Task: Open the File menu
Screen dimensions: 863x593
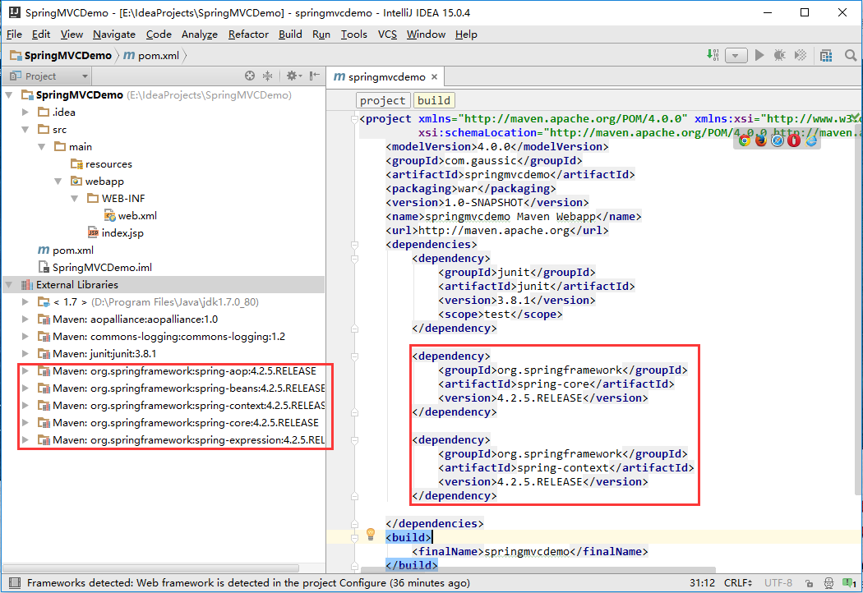Action: [x=14, y=34]
